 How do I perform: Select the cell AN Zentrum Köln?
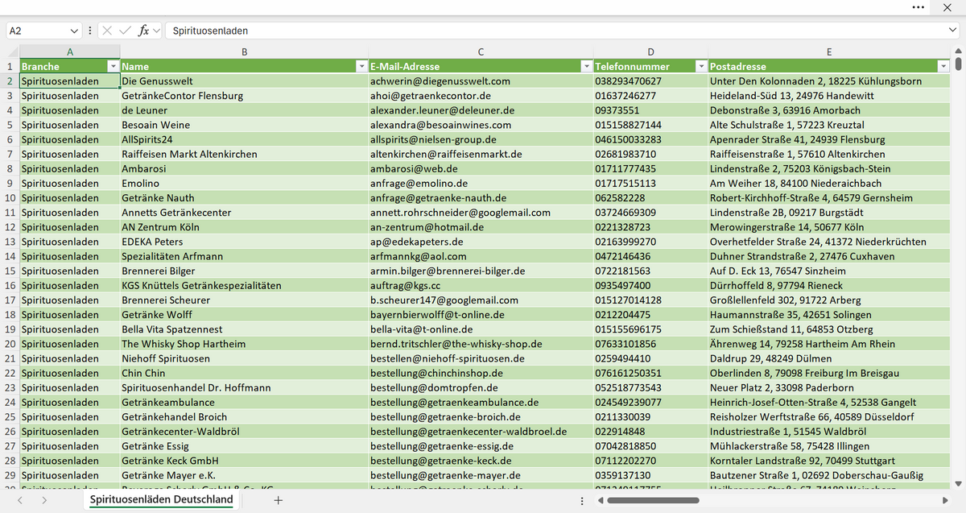pos(245,227)
